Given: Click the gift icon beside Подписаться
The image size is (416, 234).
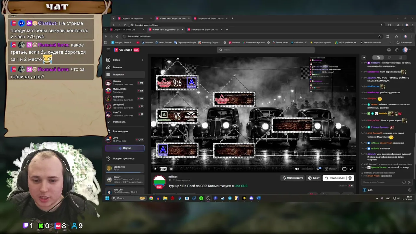Looking at the screenshot, I should click(350, 178).
